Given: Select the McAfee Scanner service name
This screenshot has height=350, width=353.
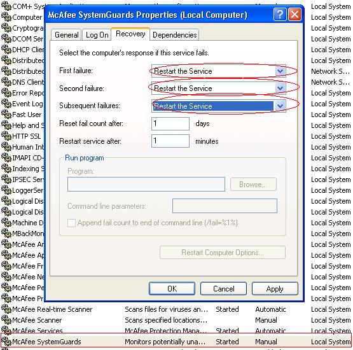Looking at the screenshot, I should (x=37, y=320).
